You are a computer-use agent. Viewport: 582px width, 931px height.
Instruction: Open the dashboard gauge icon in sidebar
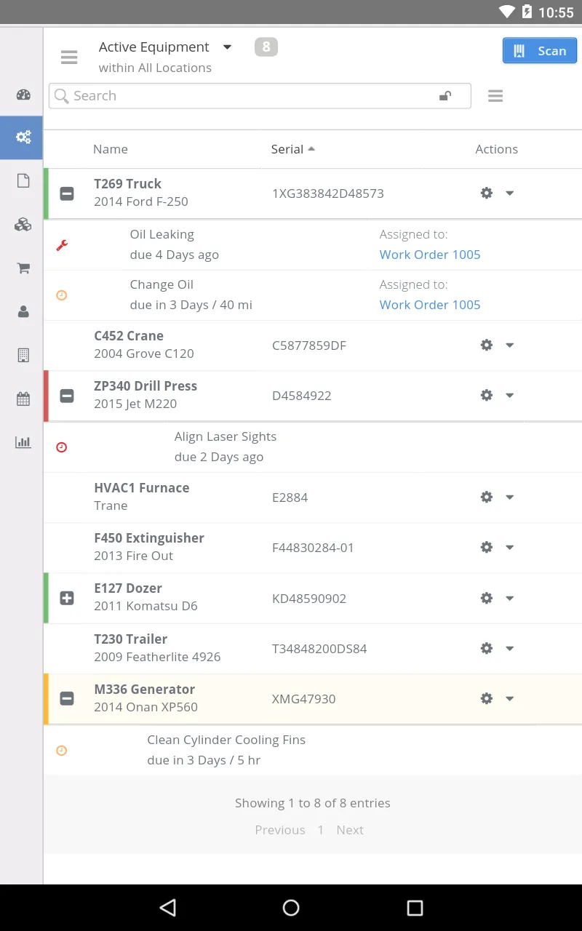click(23, 95)
